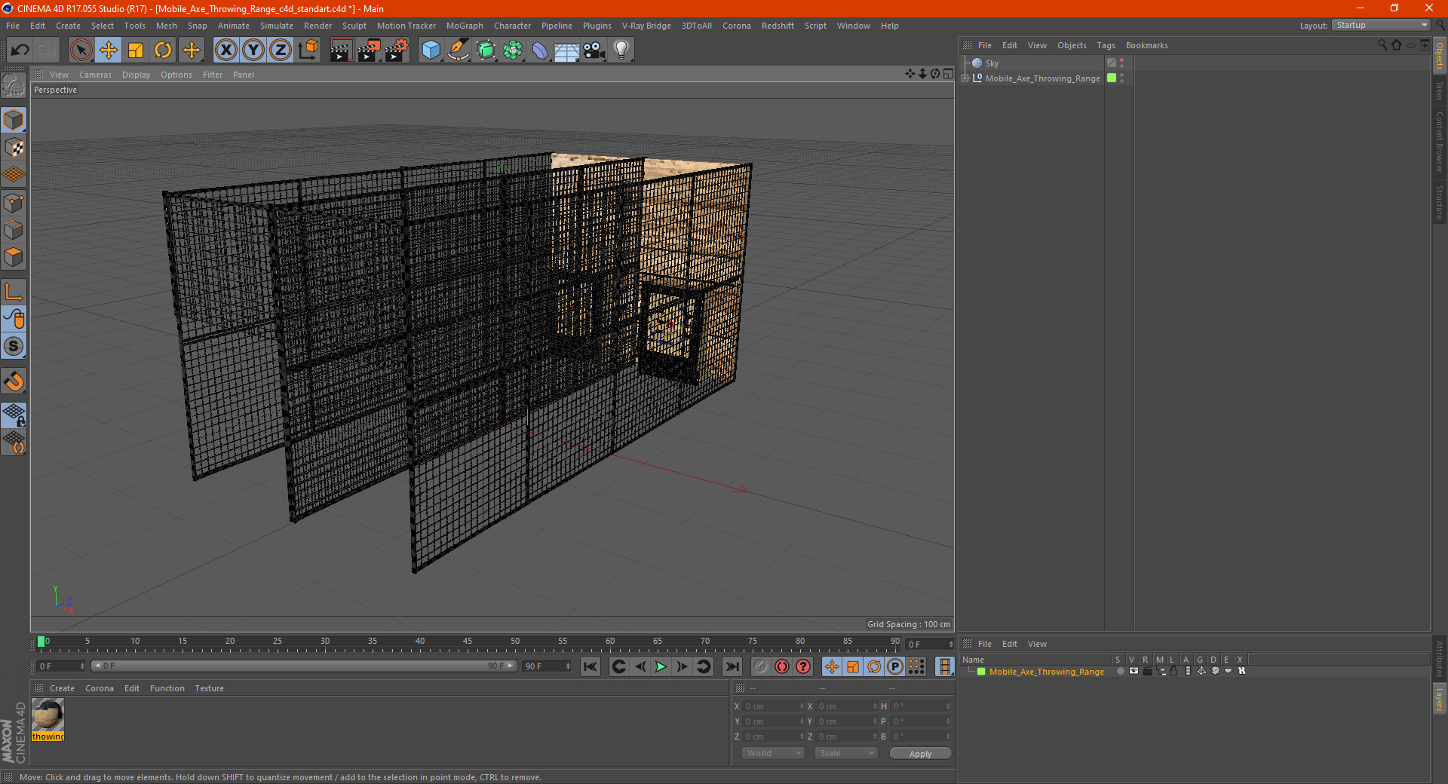The image size is (1448, 784).
Task: Select the Sky object
Action: coord(992,63)
